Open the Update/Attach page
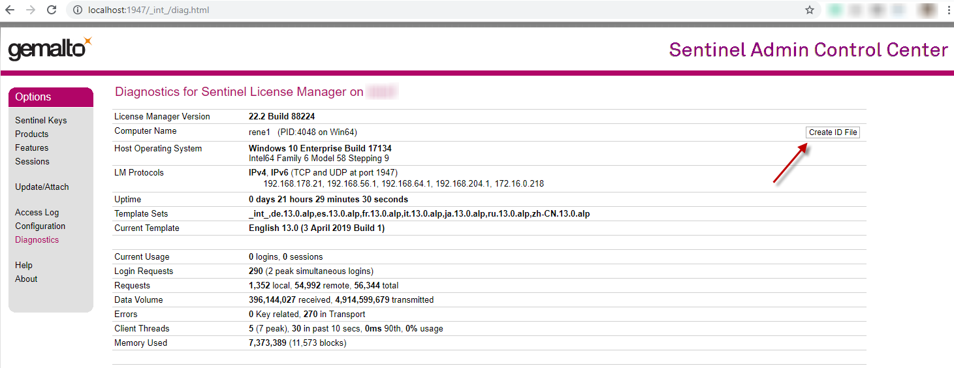 click(42, 187)
